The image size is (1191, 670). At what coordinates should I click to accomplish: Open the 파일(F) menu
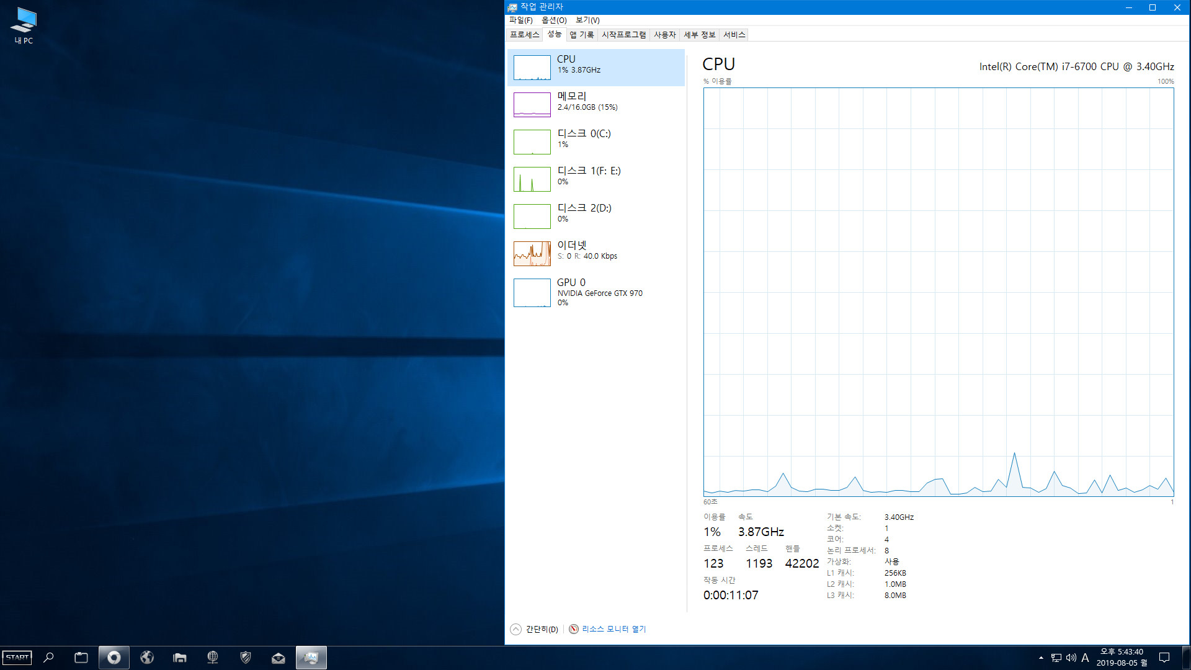pos(521,20)
